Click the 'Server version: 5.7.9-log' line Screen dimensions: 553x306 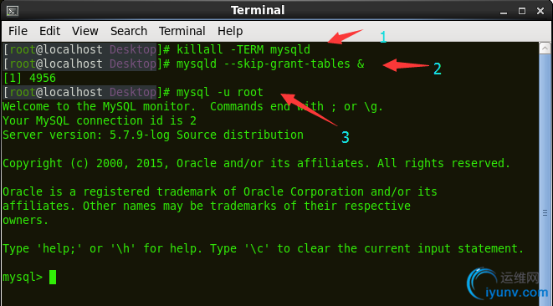(153, 135)
